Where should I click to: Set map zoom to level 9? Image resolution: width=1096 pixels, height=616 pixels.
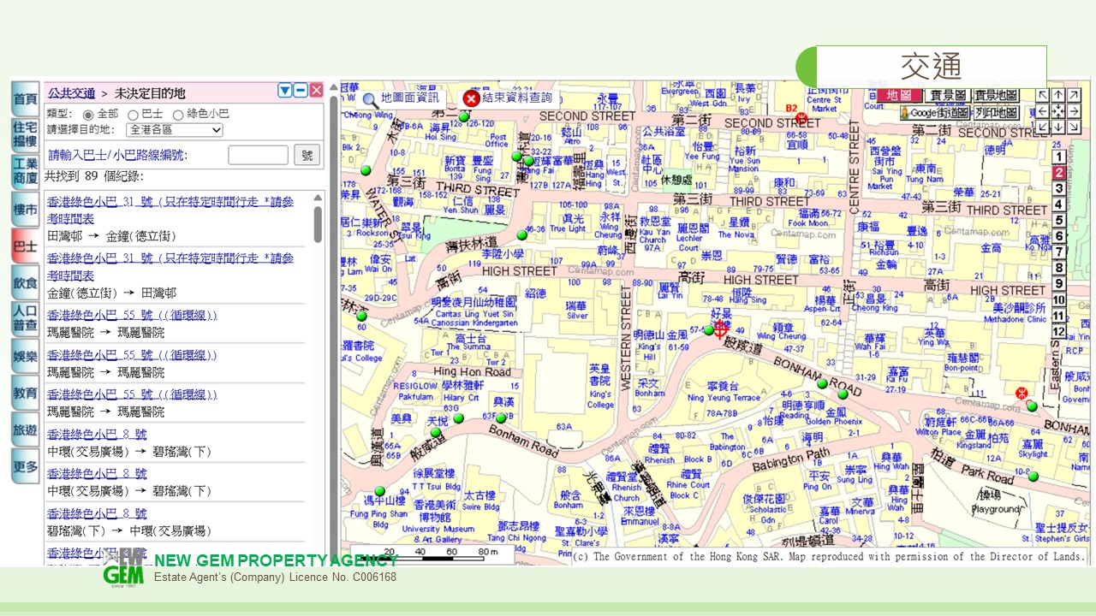pyautogui.click(x=1058, y=284)
